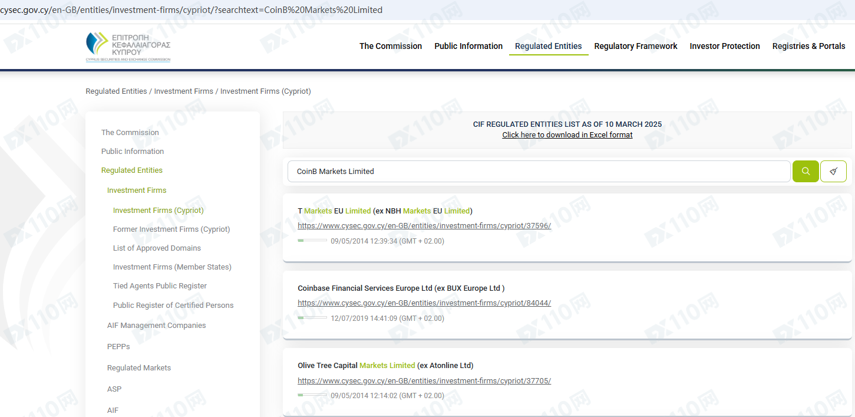
Task: Click relevance bar beside 09/05/2014 12:39:34
Action: click(312, 241)
